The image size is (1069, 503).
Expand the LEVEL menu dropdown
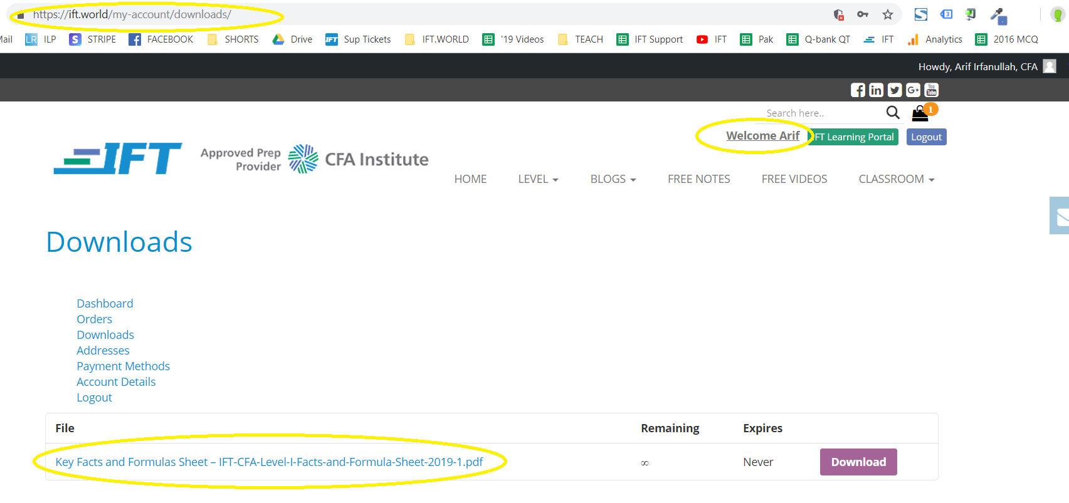pos(538,179)
